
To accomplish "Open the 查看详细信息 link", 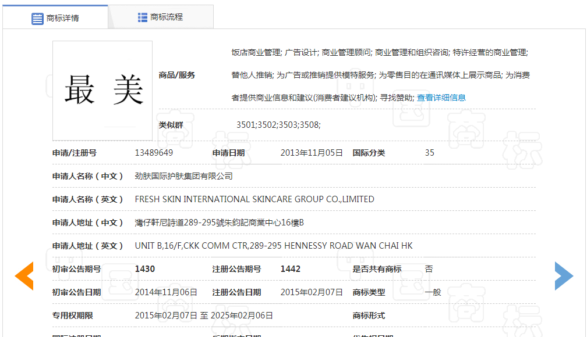I will [441, 98].
